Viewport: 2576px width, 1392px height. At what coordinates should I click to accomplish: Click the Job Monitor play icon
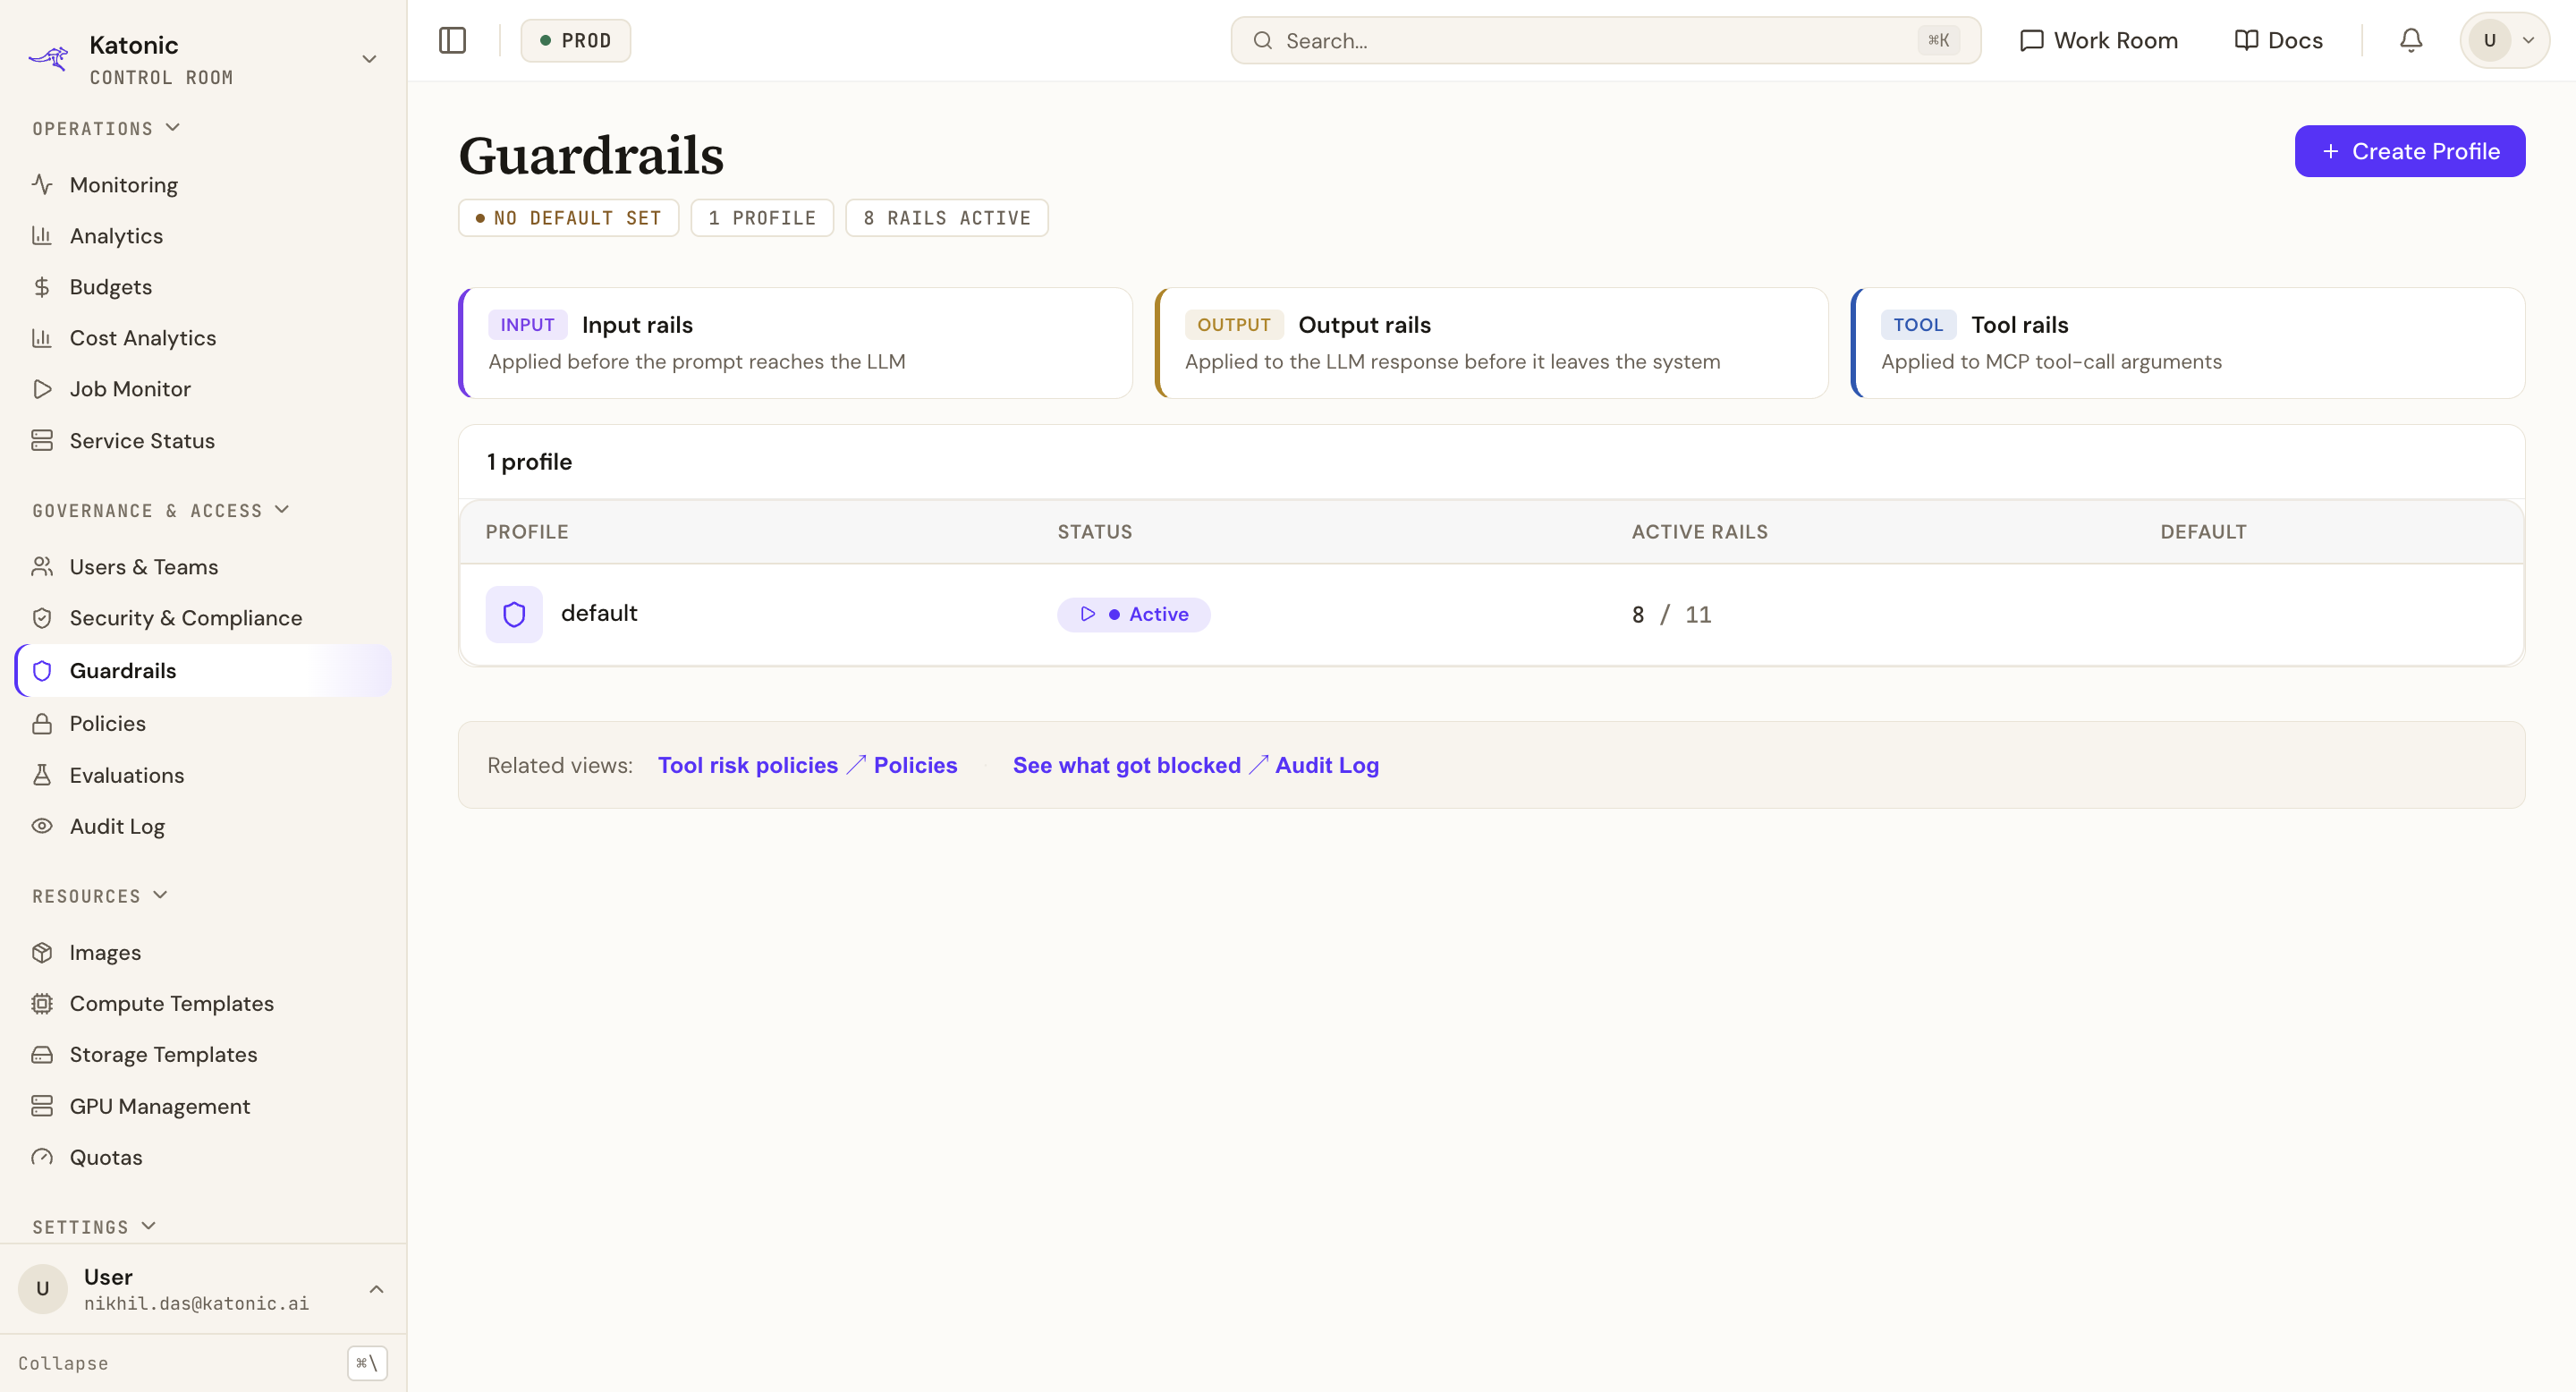pos(42,389)
